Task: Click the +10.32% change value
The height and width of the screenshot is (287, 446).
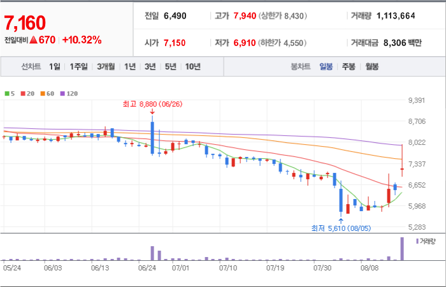Action: (x=82, y=40)
